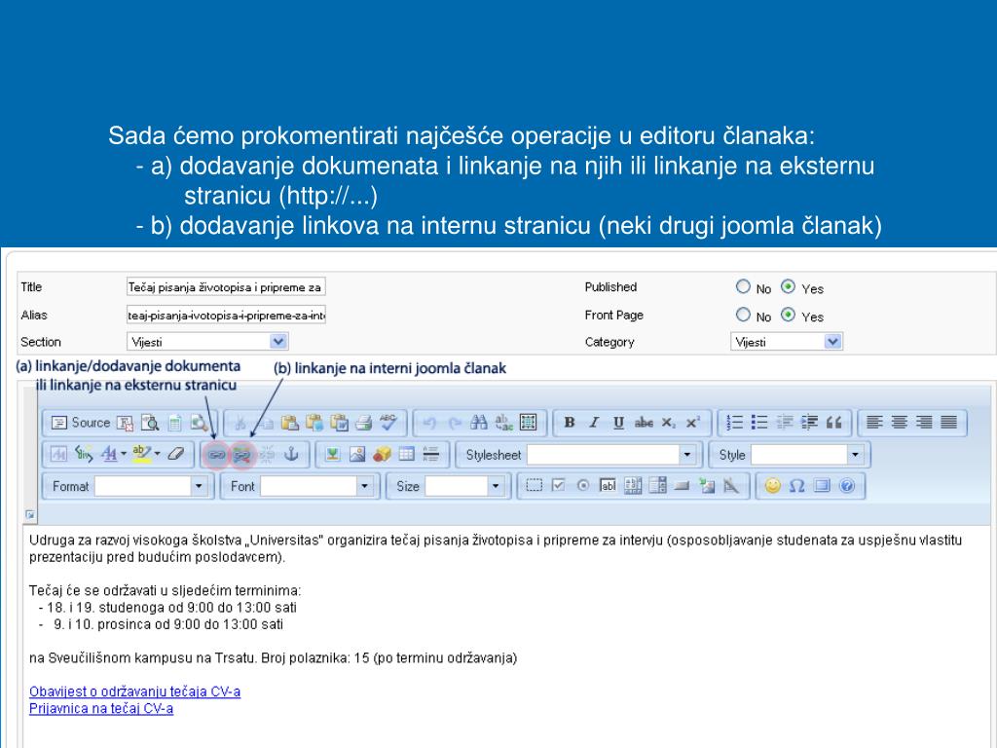Image resolution: width=997 pixels, height=748 pixels.
Task: Click Paste as plain text icon
Action: click(314, 423)
